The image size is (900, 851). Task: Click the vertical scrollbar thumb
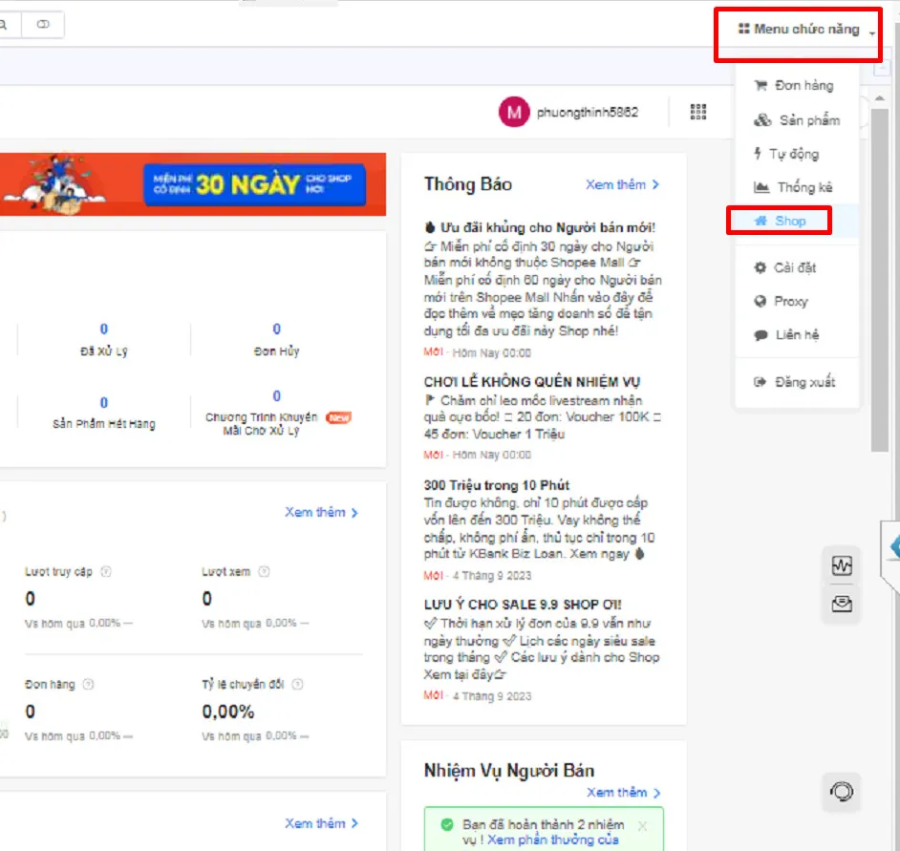click(879, 281)
